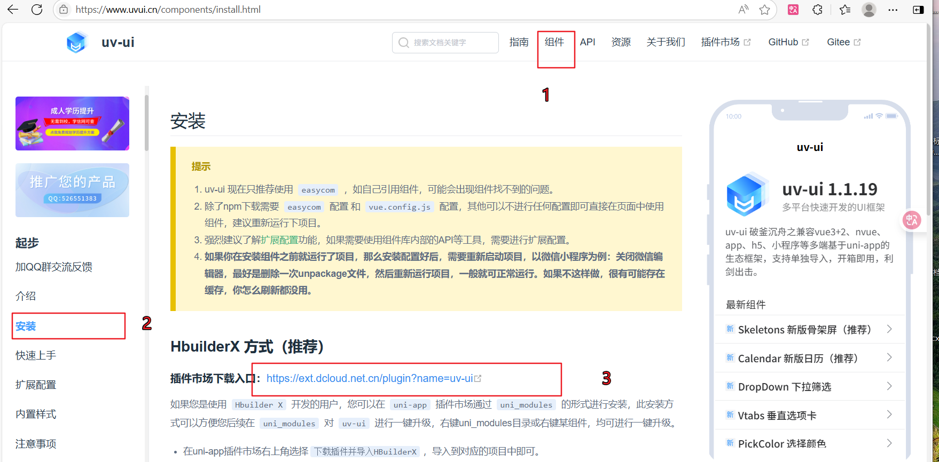Open the 组件 nav item
939x462 pixels.
554,42
